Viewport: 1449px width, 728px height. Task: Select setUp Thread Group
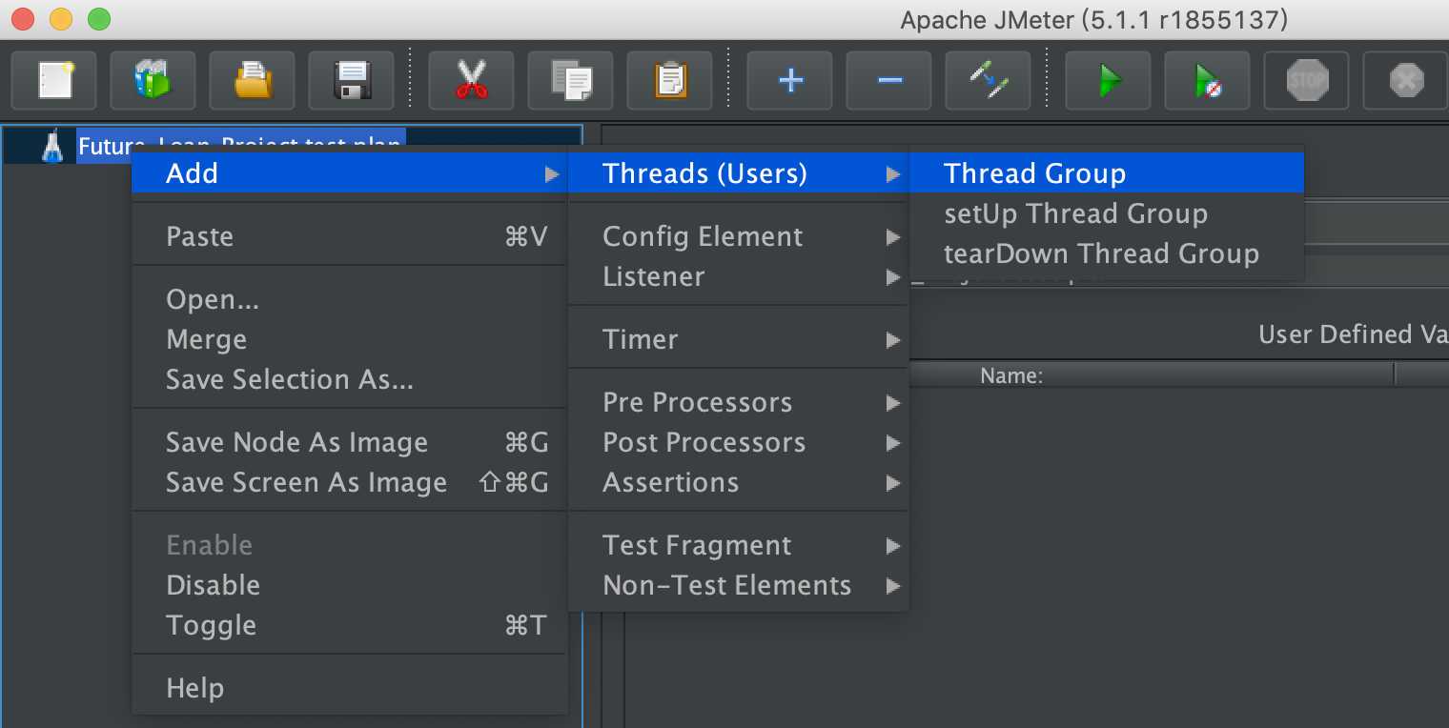click(1107, 213)
